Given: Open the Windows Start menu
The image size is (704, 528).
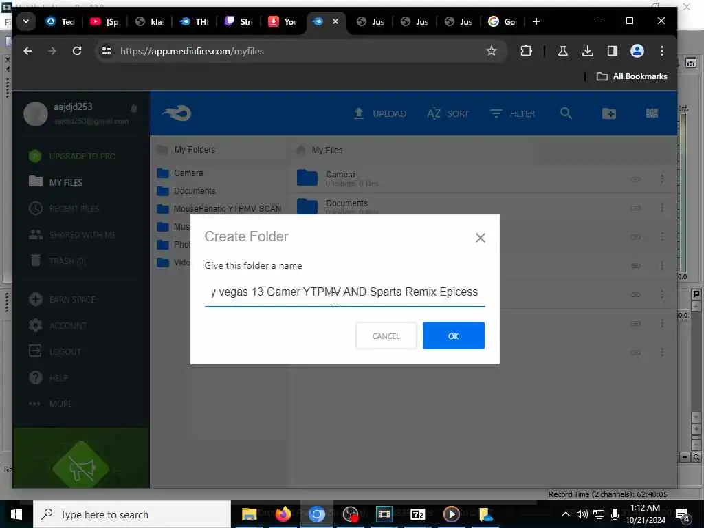Looking at the screenshot, I should coord(16,514).
